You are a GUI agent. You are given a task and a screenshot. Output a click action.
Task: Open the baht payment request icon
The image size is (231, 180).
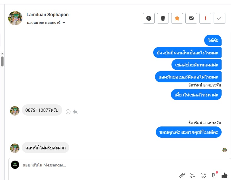214,175
